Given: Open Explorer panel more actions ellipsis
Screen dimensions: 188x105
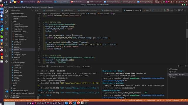Looking at the screenshot, I should (x=32, y=10).
